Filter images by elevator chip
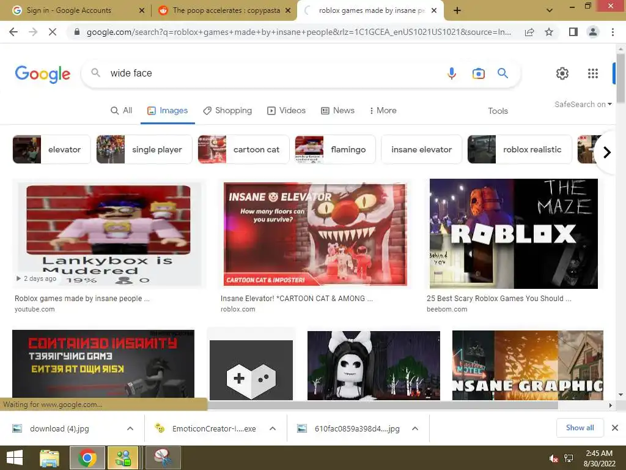 pos(51,149)
